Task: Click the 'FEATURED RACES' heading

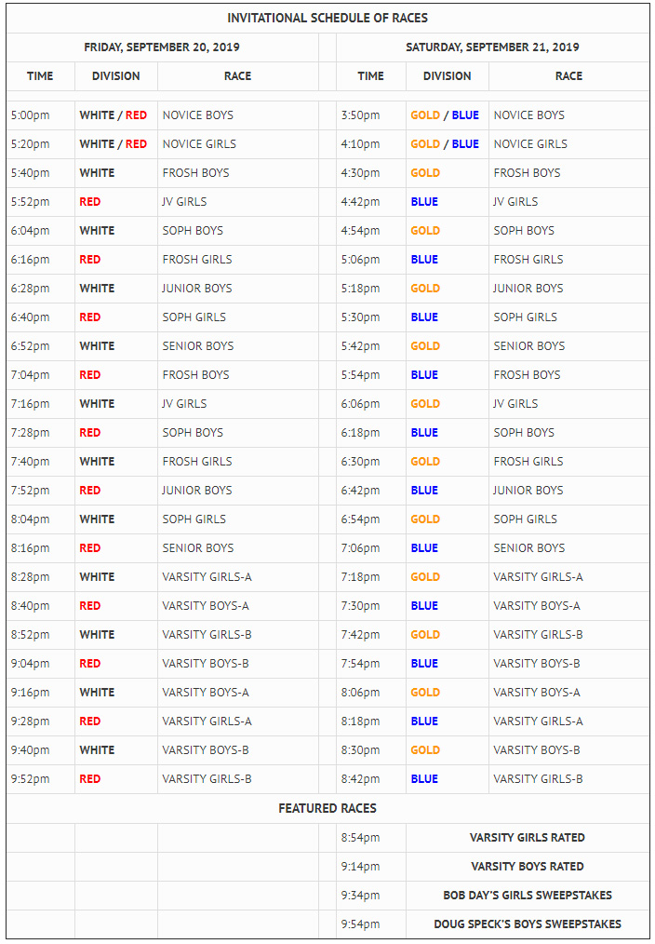Action: [x=327, y=808]
